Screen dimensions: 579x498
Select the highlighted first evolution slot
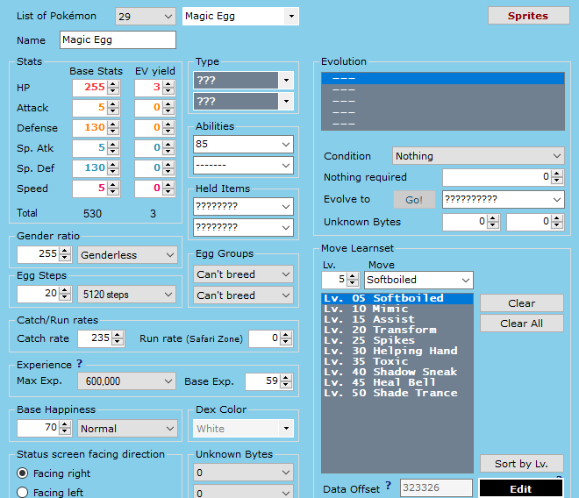click(x=443, y=78)
